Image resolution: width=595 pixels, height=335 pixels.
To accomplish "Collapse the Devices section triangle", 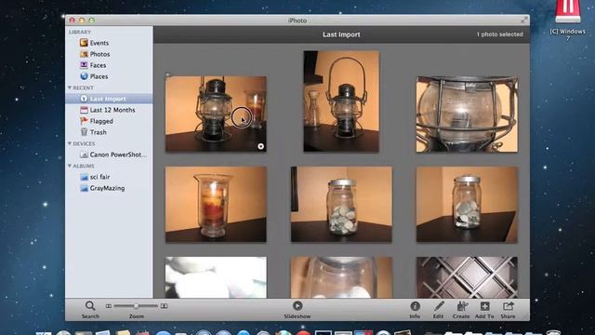I will pos(70,143).
